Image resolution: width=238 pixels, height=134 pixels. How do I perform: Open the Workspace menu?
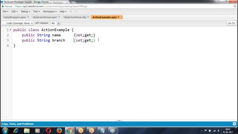(x=49, y=12)
